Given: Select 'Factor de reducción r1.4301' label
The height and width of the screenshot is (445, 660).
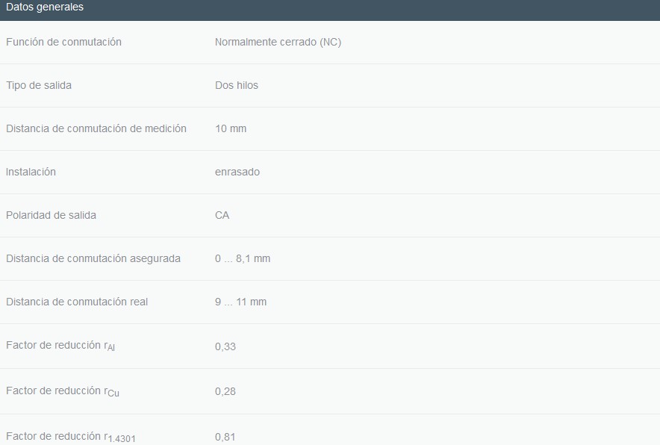Looking at the screenshot, I should pyautogui.click(x=71, y=437).
